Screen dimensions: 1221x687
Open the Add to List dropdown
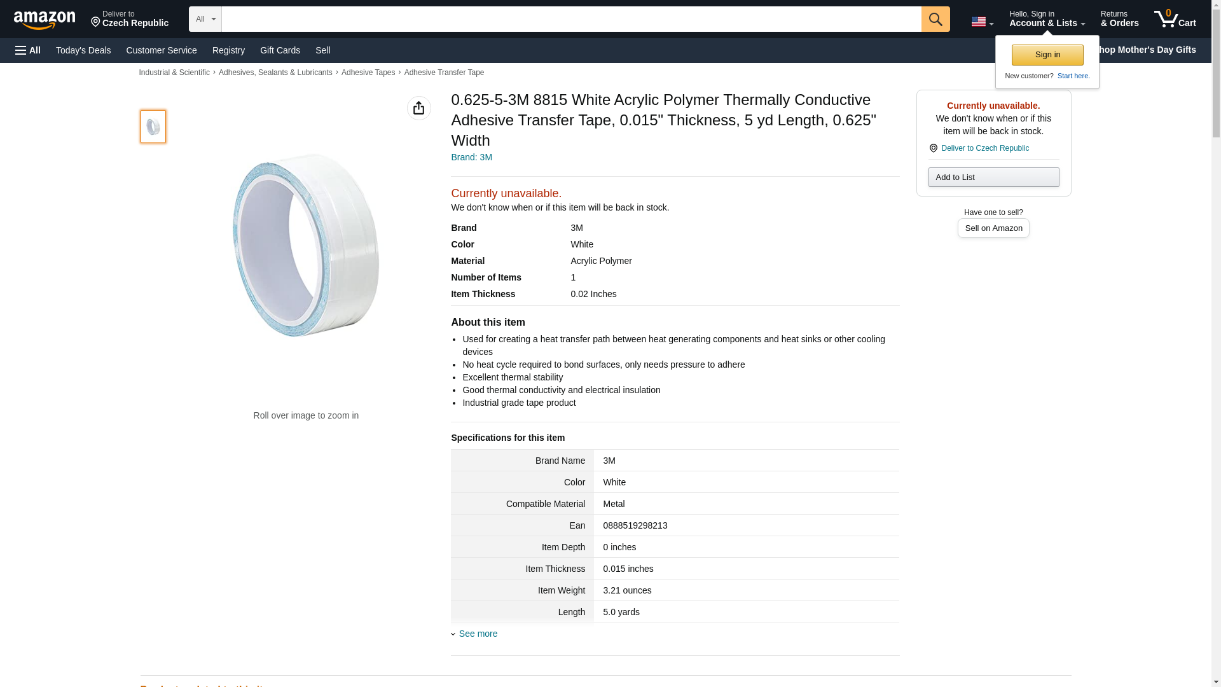pyautogui.click(x=993, y=177)
